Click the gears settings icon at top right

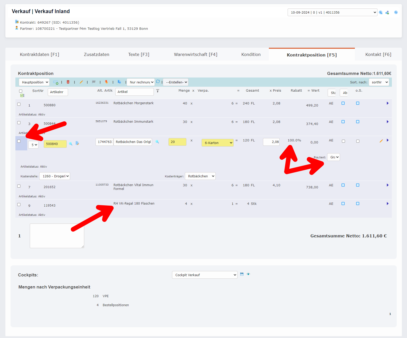387,13
